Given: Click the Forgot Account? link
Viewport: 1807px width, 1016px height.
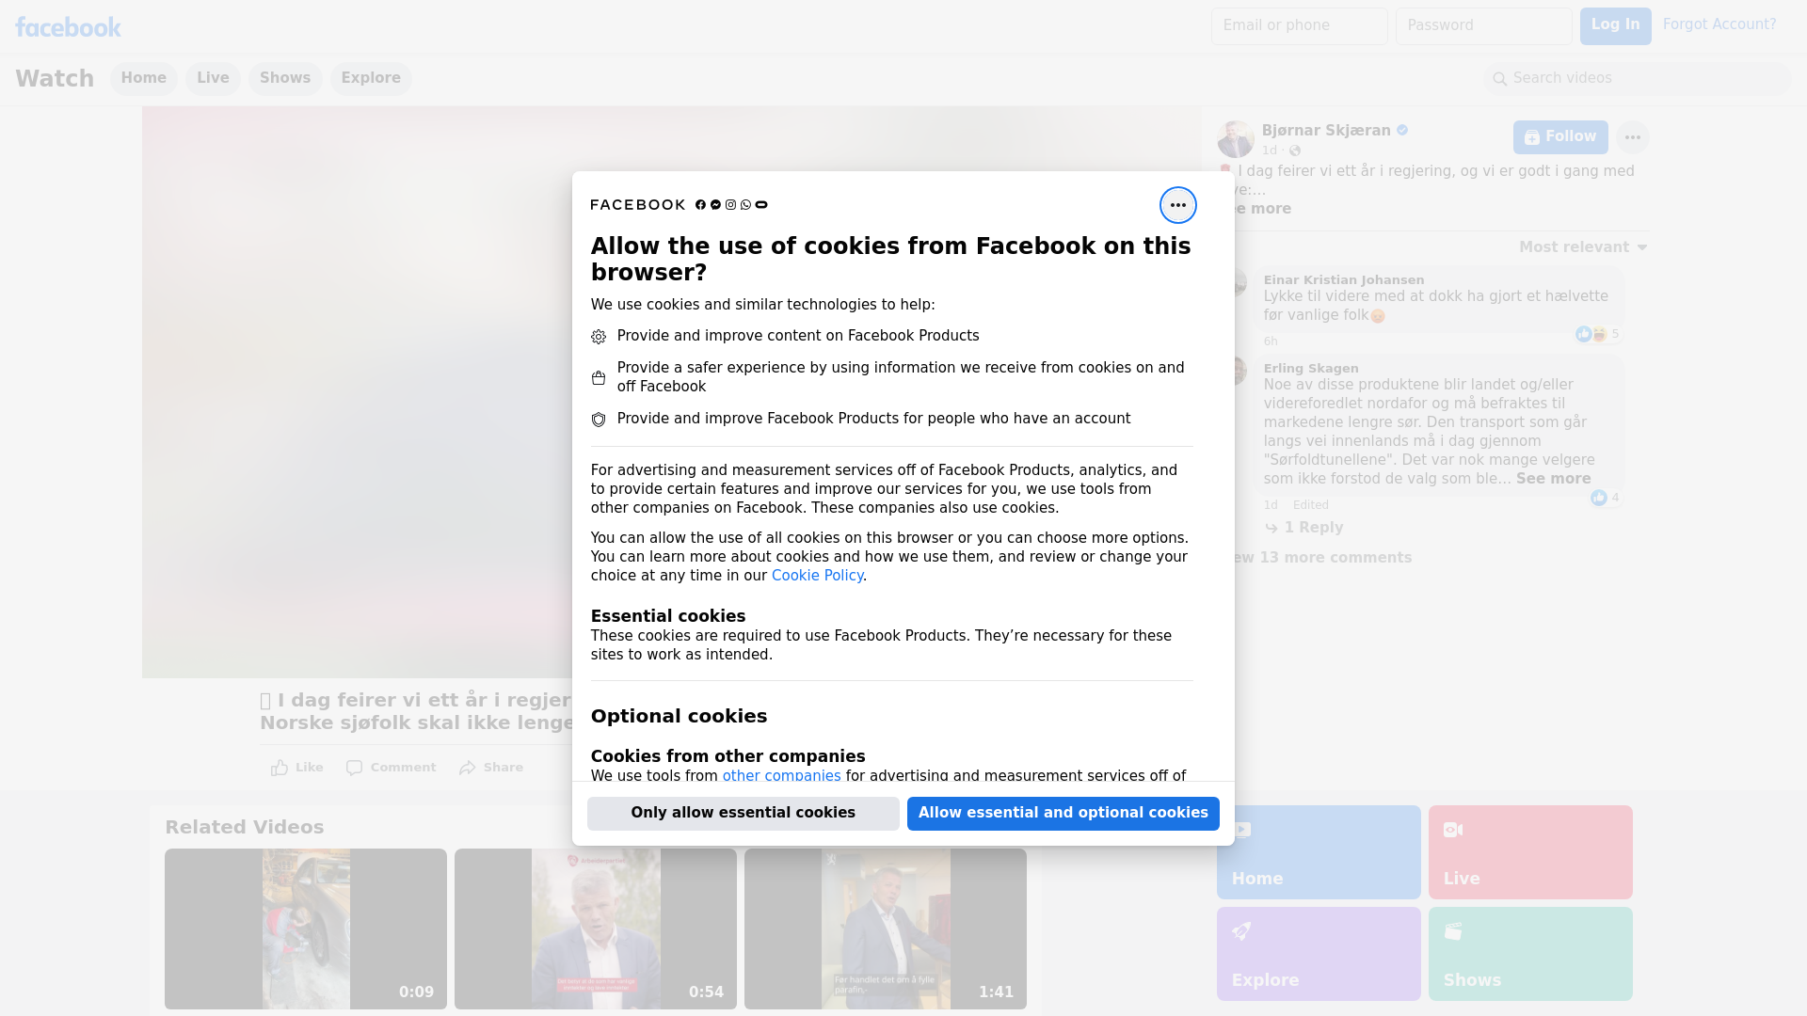Looking at the screenshot, I should (1719, 24).
